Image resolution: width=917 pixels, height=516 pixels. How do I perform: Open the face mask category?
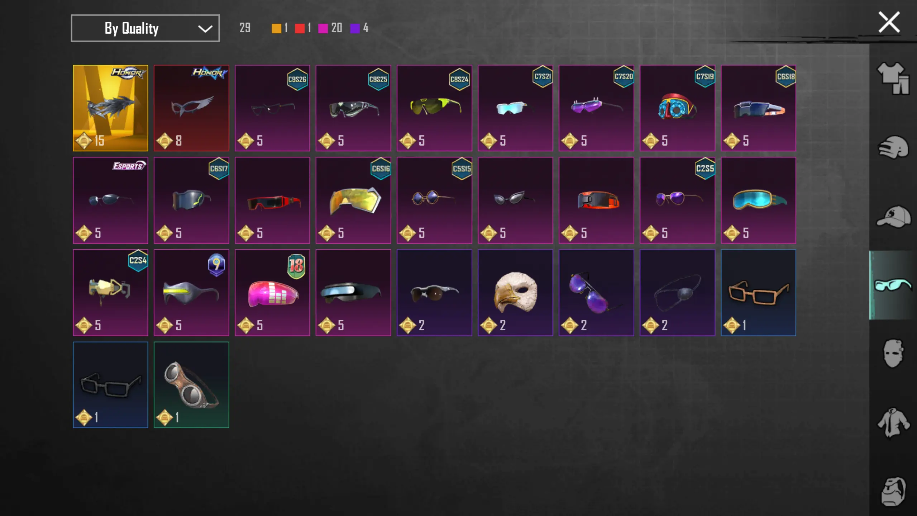tap(893, 354)
